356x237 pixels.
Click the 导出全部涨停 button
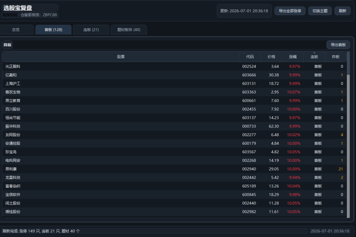[x=290, y=11]
